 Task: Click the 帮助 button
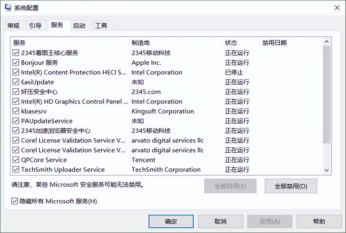coord(319,221)
